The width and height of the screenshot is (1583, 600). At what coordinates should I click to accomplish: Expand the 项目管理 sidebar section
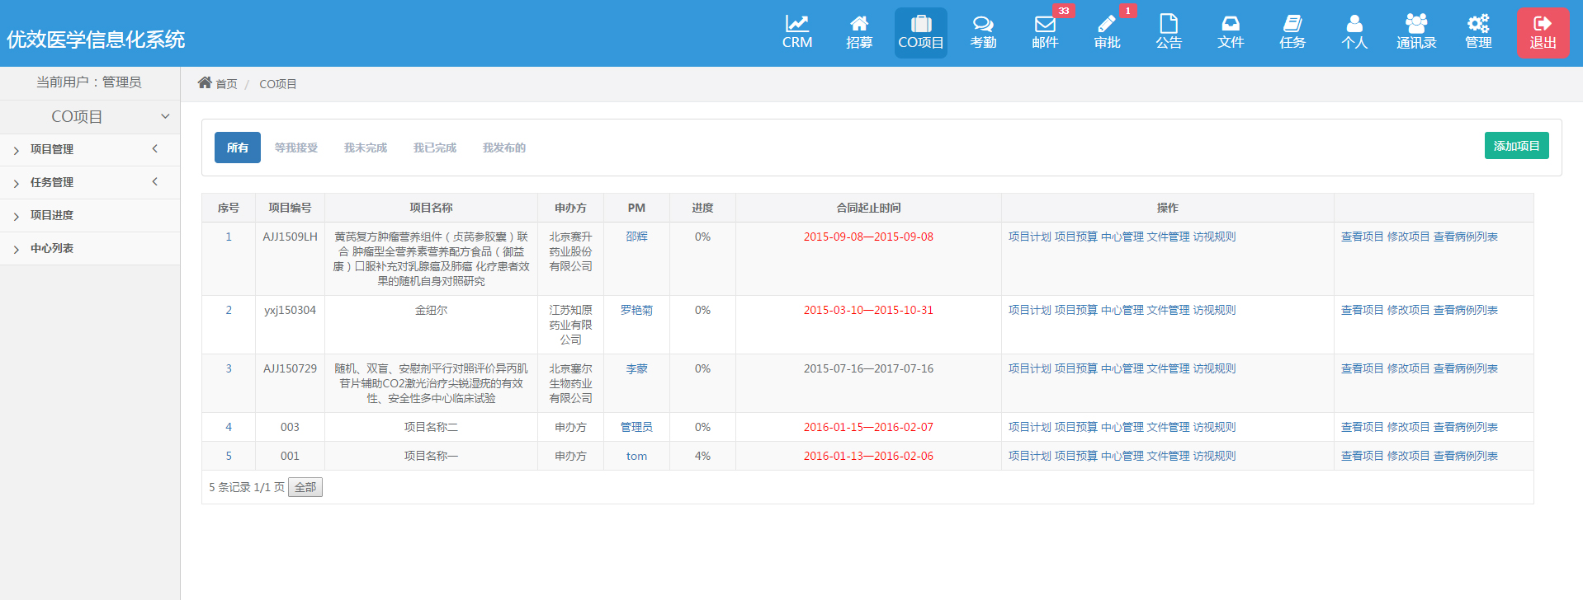[x=52, y=149]
